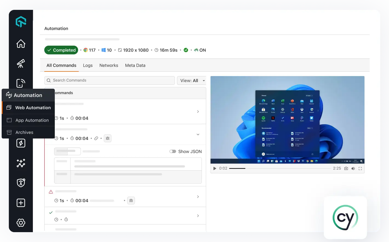The width and height of the screenshot is (389, 242).
Task: Open the settings gear at the sidebar bottom
Action: click(21, 223)
